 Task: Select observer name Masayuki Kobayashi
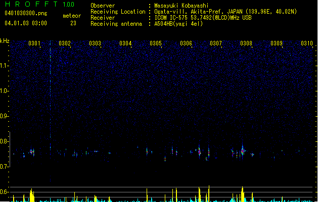[181, 6]
